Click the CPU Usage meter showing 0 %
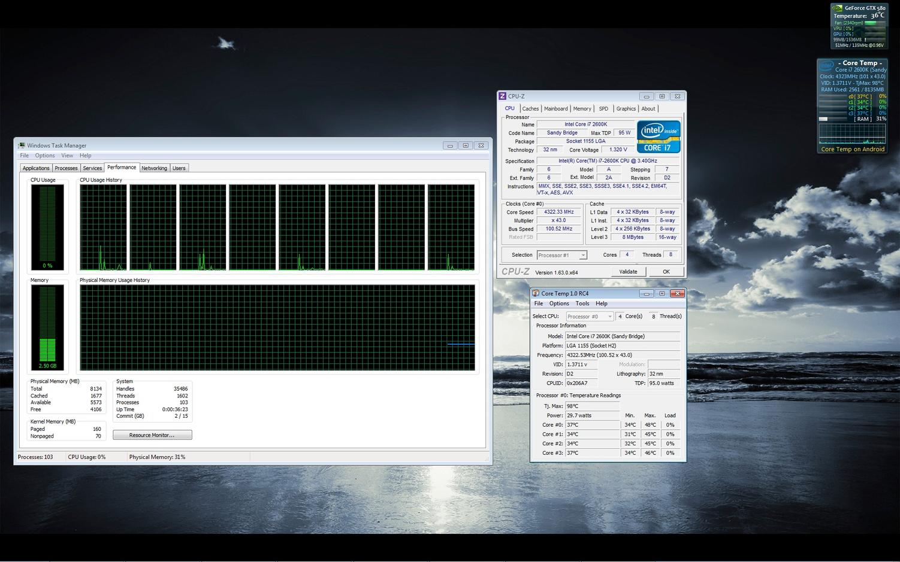 click(x=47, y=227)
